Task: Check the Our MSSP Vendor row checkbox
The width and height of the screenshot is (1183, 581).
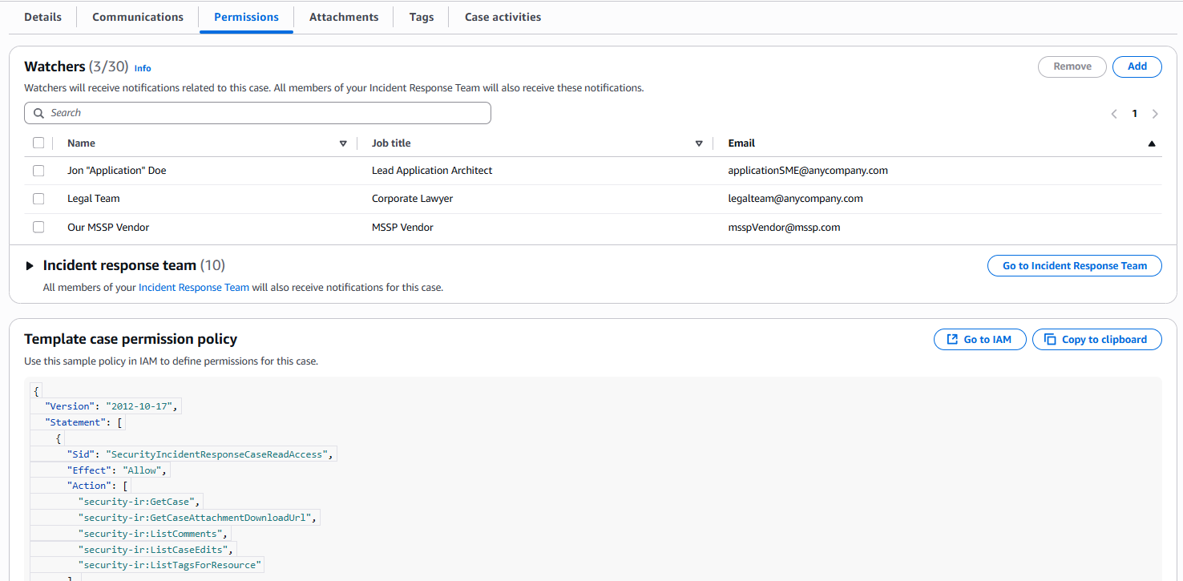Action: (x=38, y=227)
